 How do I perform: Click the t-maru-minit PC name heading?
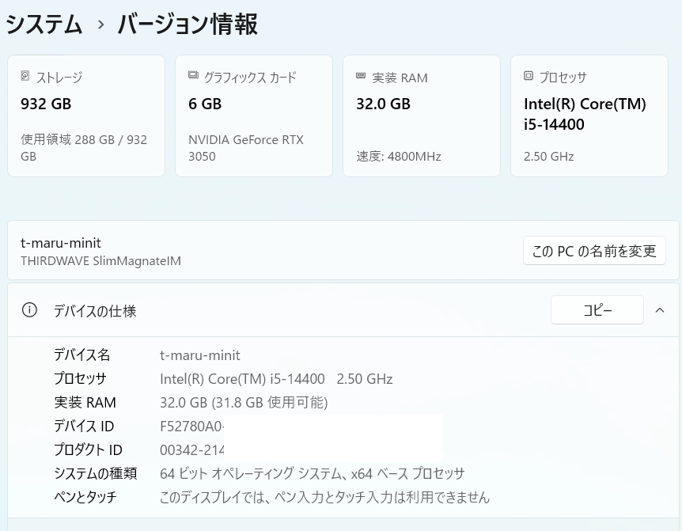[x=60, y=243]
